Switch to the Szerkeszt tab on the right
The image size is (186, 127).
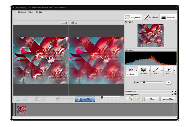pyautogui.click(x=151, y=17)
